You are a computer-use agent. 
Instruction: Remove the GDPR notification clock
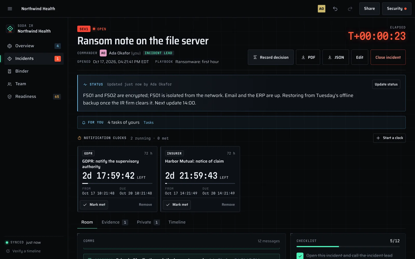click(145, 205)
